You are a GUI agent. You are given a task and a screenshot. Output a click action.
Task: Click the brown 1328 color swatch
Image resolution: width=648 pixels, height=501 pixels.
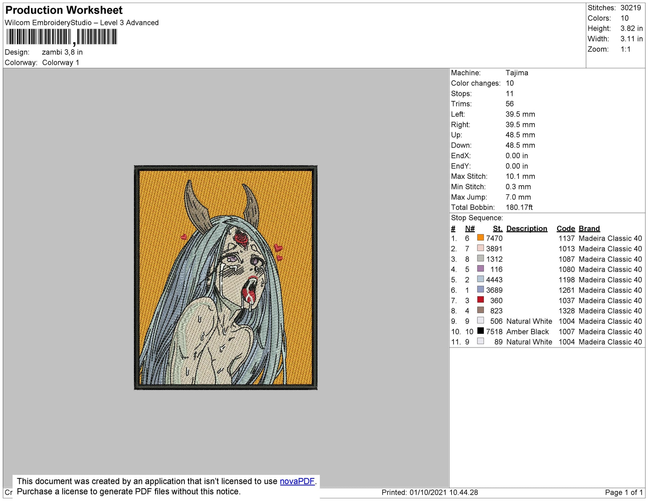pyautogui.click(x=480, y=310)
